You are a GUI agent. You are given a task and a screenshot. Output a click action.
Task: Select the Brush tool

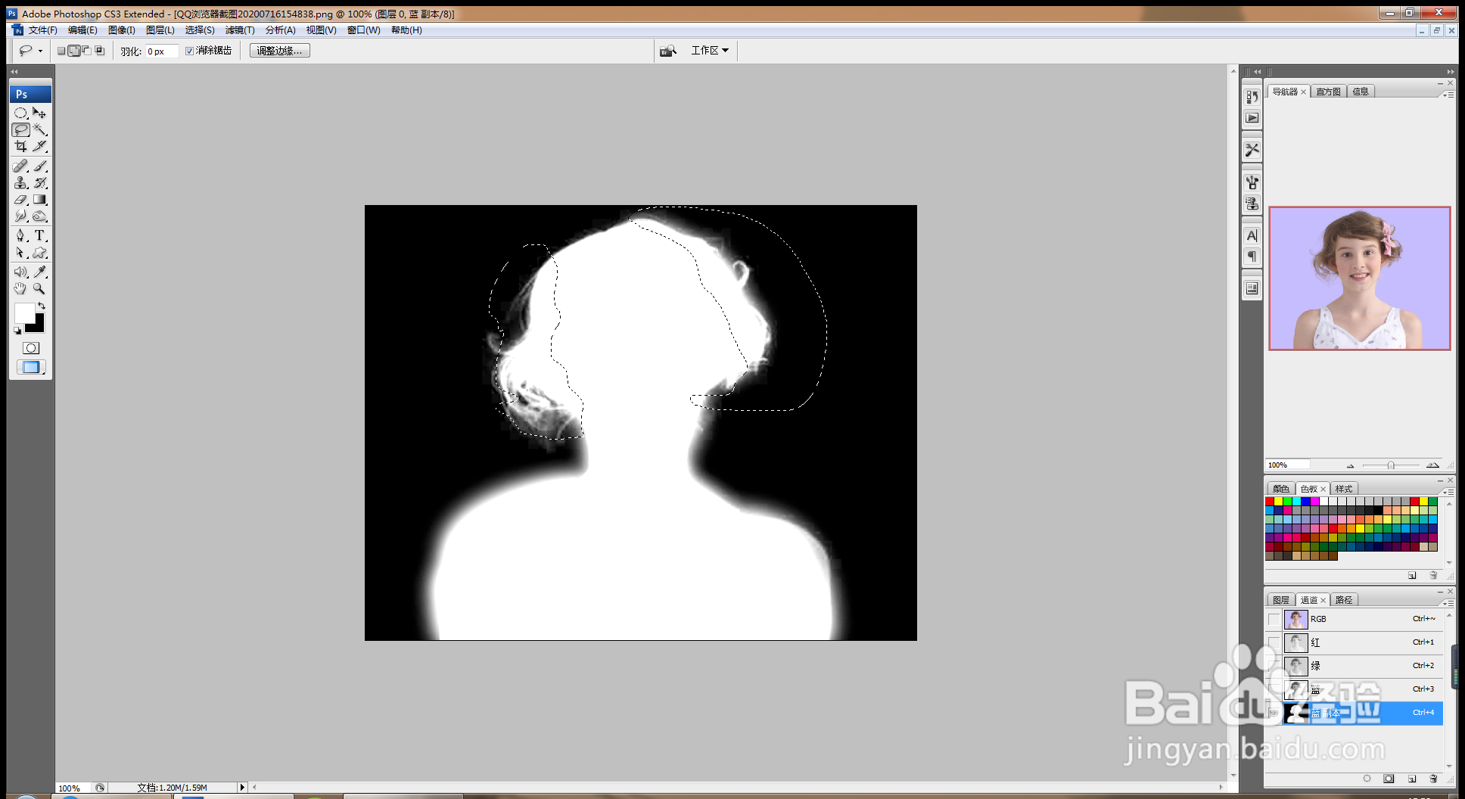point(39,166)
